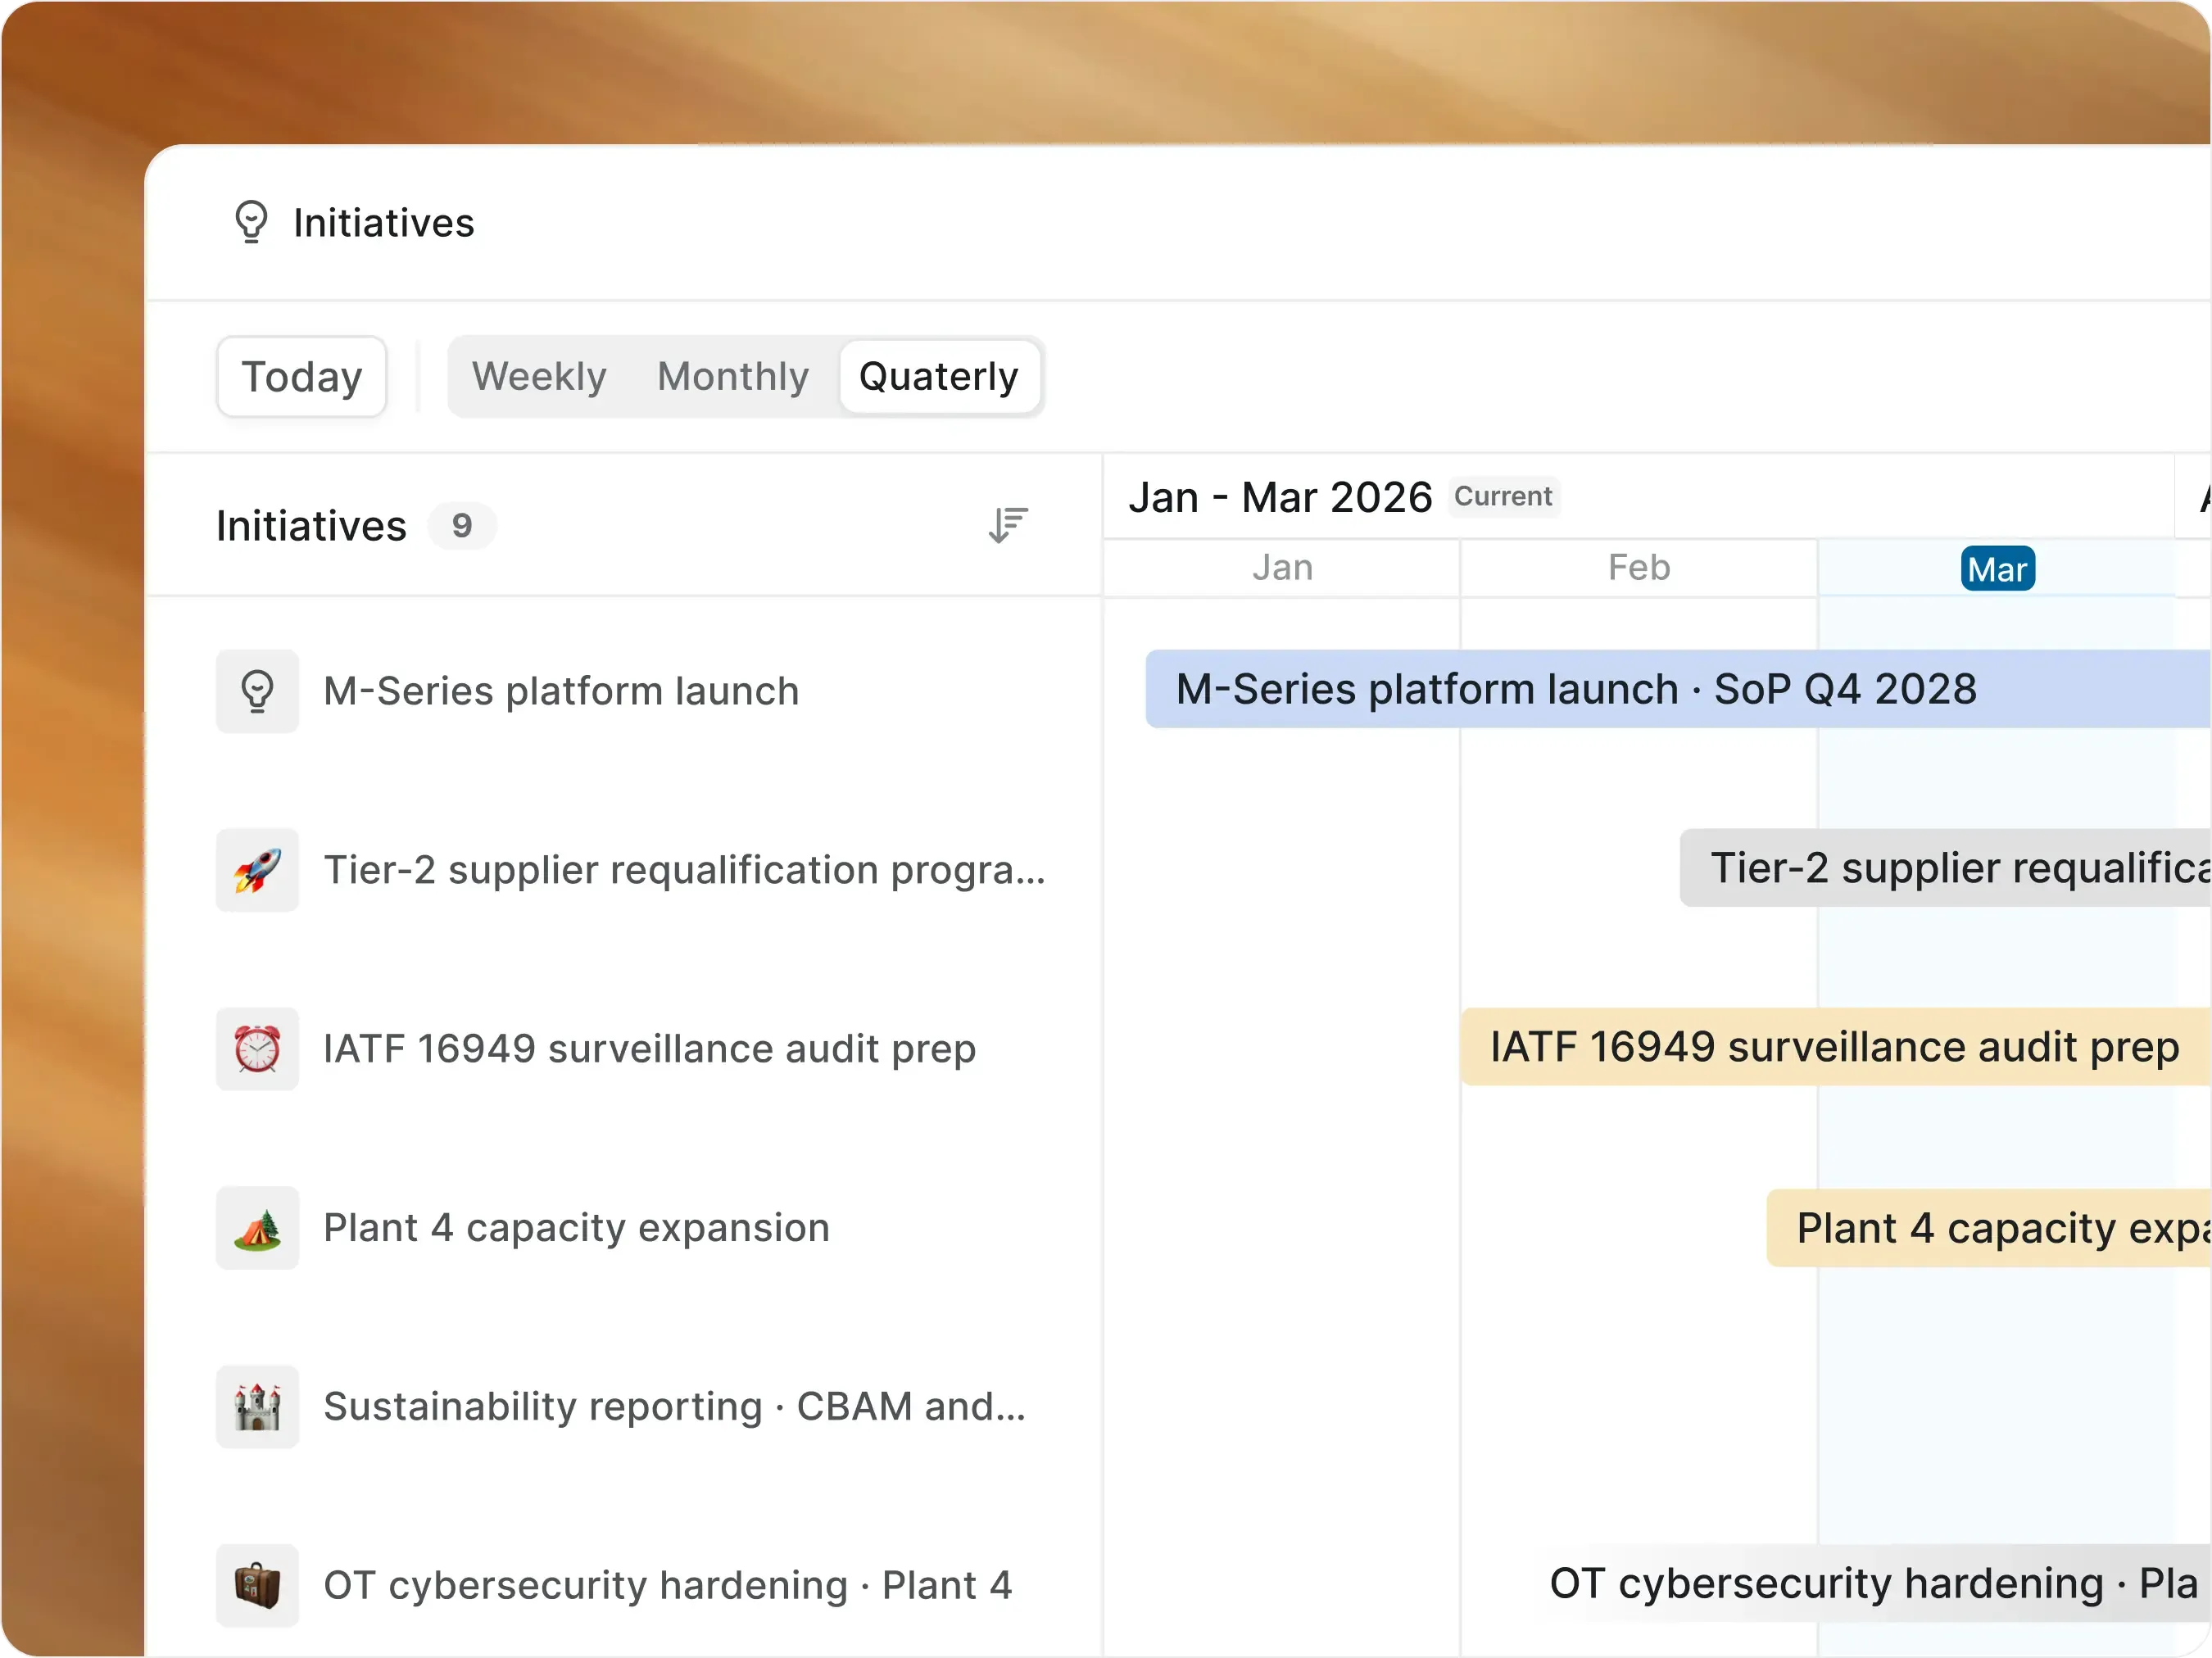Click the Jan - Mar 2026 quarter heading
Viewport: 2212px width, 1658px height.
(1280, 497)
